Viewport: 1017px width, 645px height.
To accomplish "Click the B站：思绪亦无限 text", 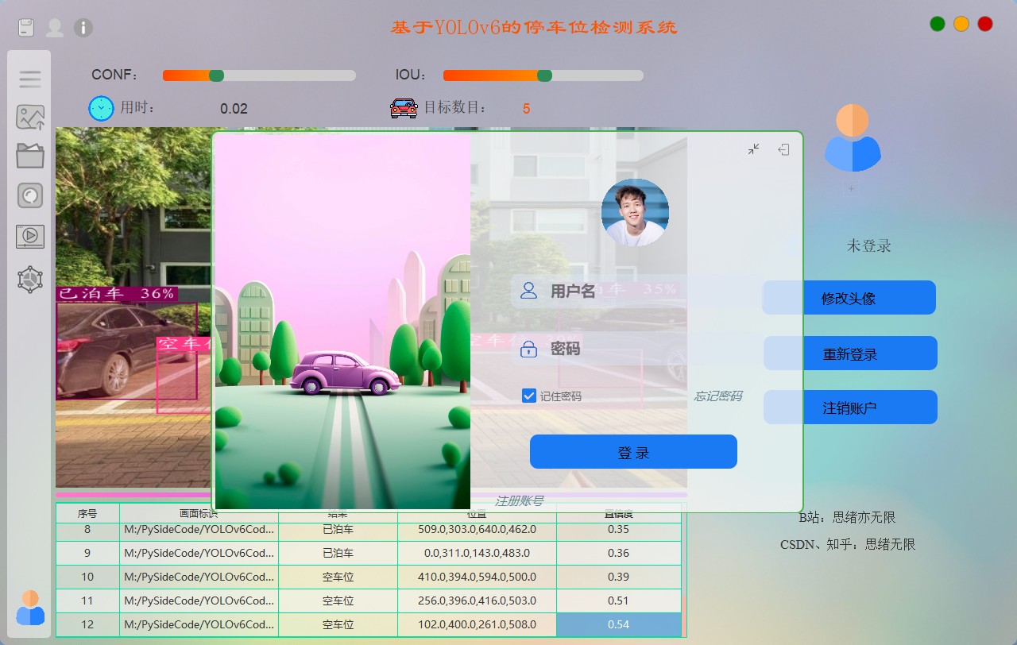I will coord(847,517).
